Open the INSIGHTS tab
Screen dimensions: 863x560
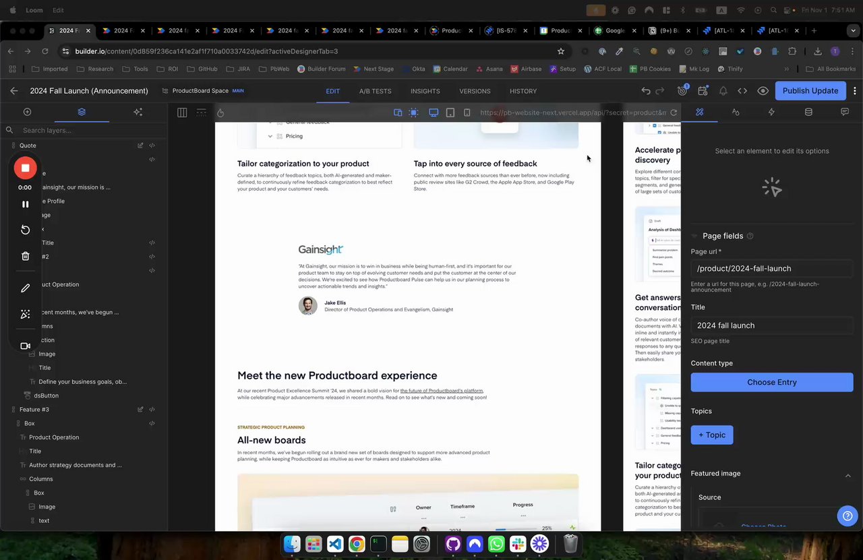click(425, 91)
